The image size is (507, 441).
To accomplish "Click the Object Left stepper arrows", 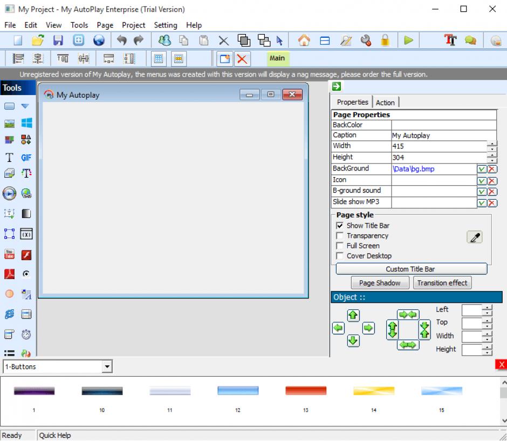I will pyautogui.click(x=487, y=310).
